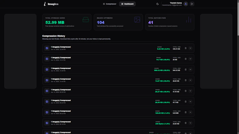Image resolution: width=239 pixels, height=134 pixels.
Task: Click the 9.55 MB total size value
Action: click(x=176, y=113)
